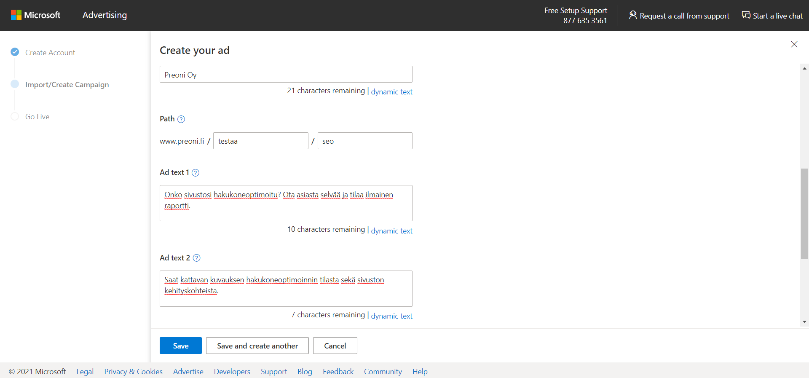
Task: Click '© 2021 Microsoft' footer text
Action: point(38,372)
